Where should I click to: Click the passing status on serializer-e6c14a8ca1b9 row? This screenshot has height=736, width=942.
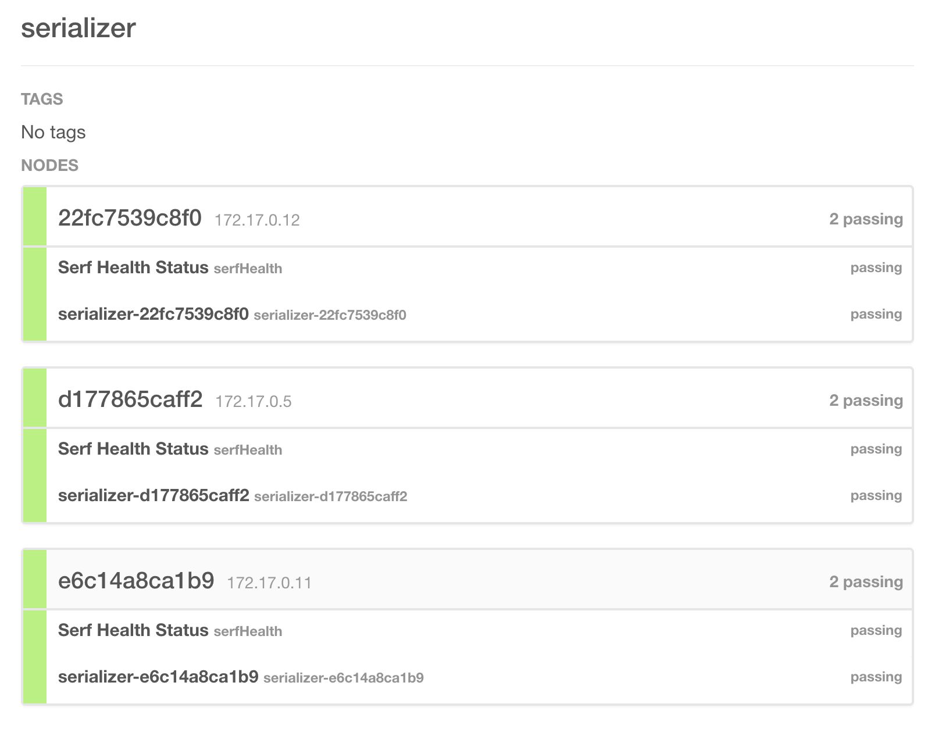pyautogui.click(x=875, y=677)
